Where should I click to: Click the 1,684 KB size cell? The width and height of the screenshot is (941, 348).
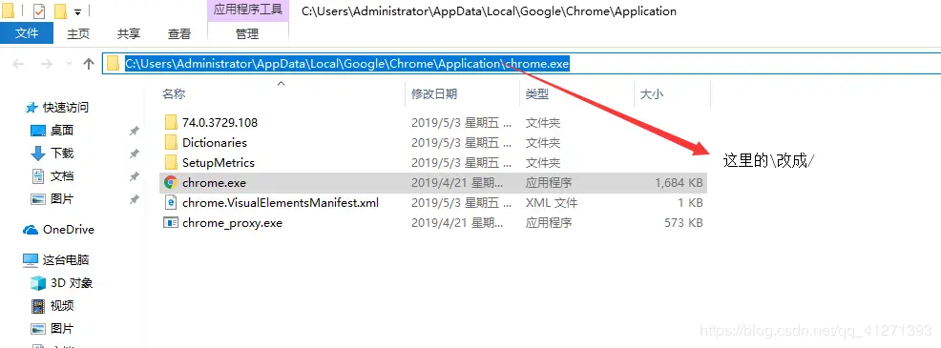click(679, 183)
